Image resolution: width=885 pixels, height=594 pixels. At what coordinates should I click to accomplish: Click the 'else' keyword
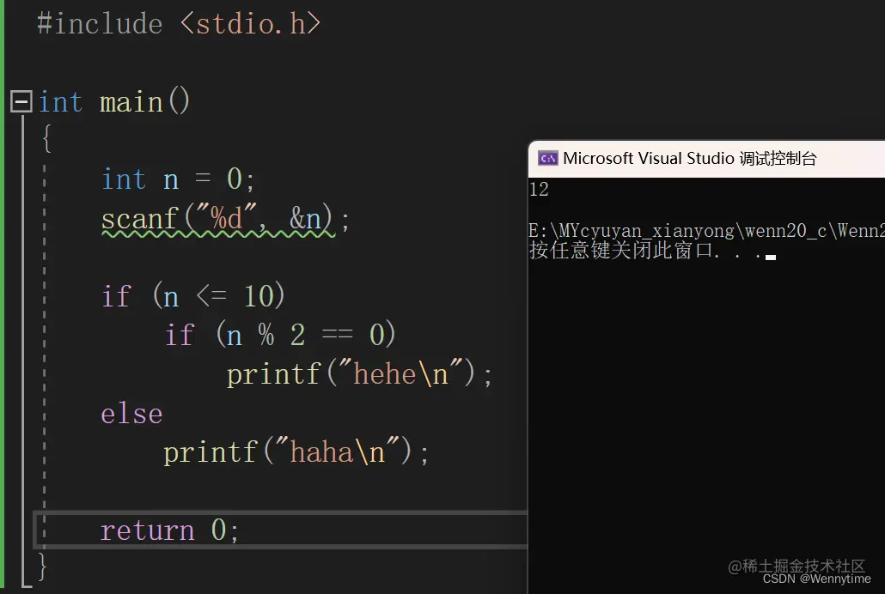click(131, 414)
